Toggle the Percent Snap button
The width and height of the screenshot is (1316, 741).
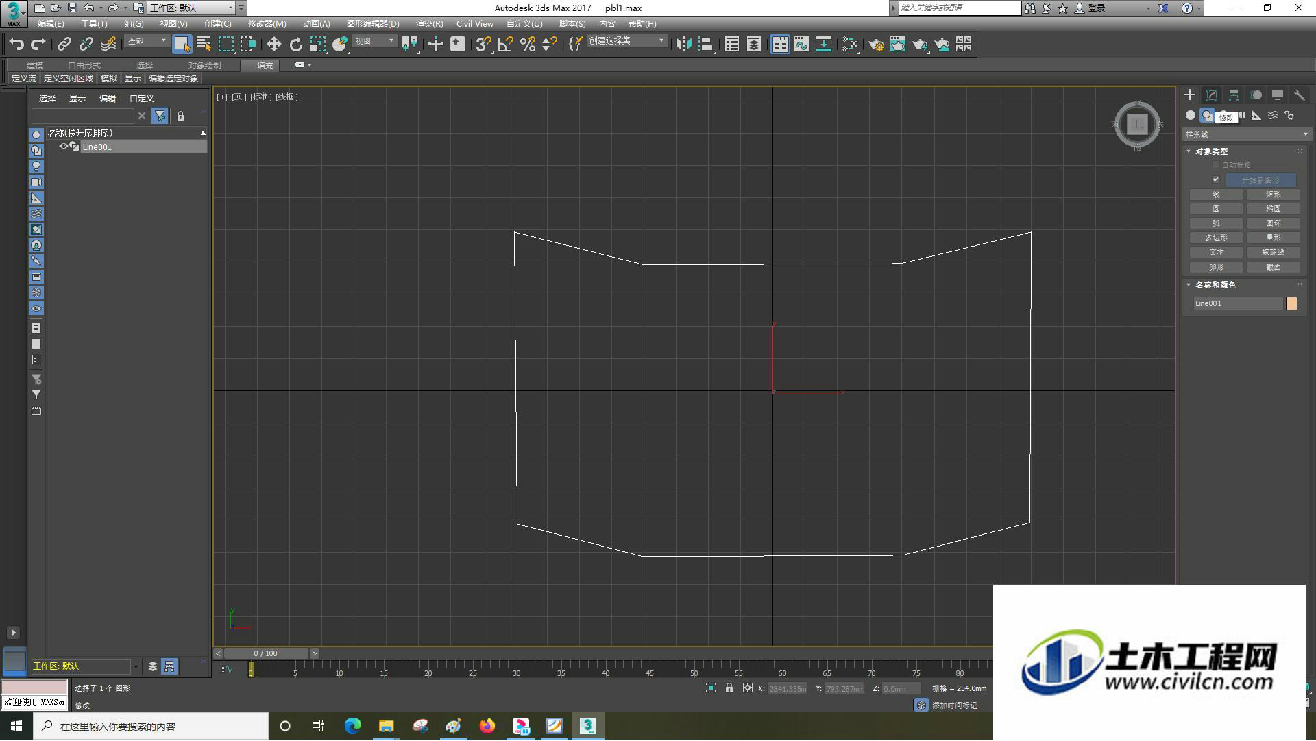tap(527, 45)
